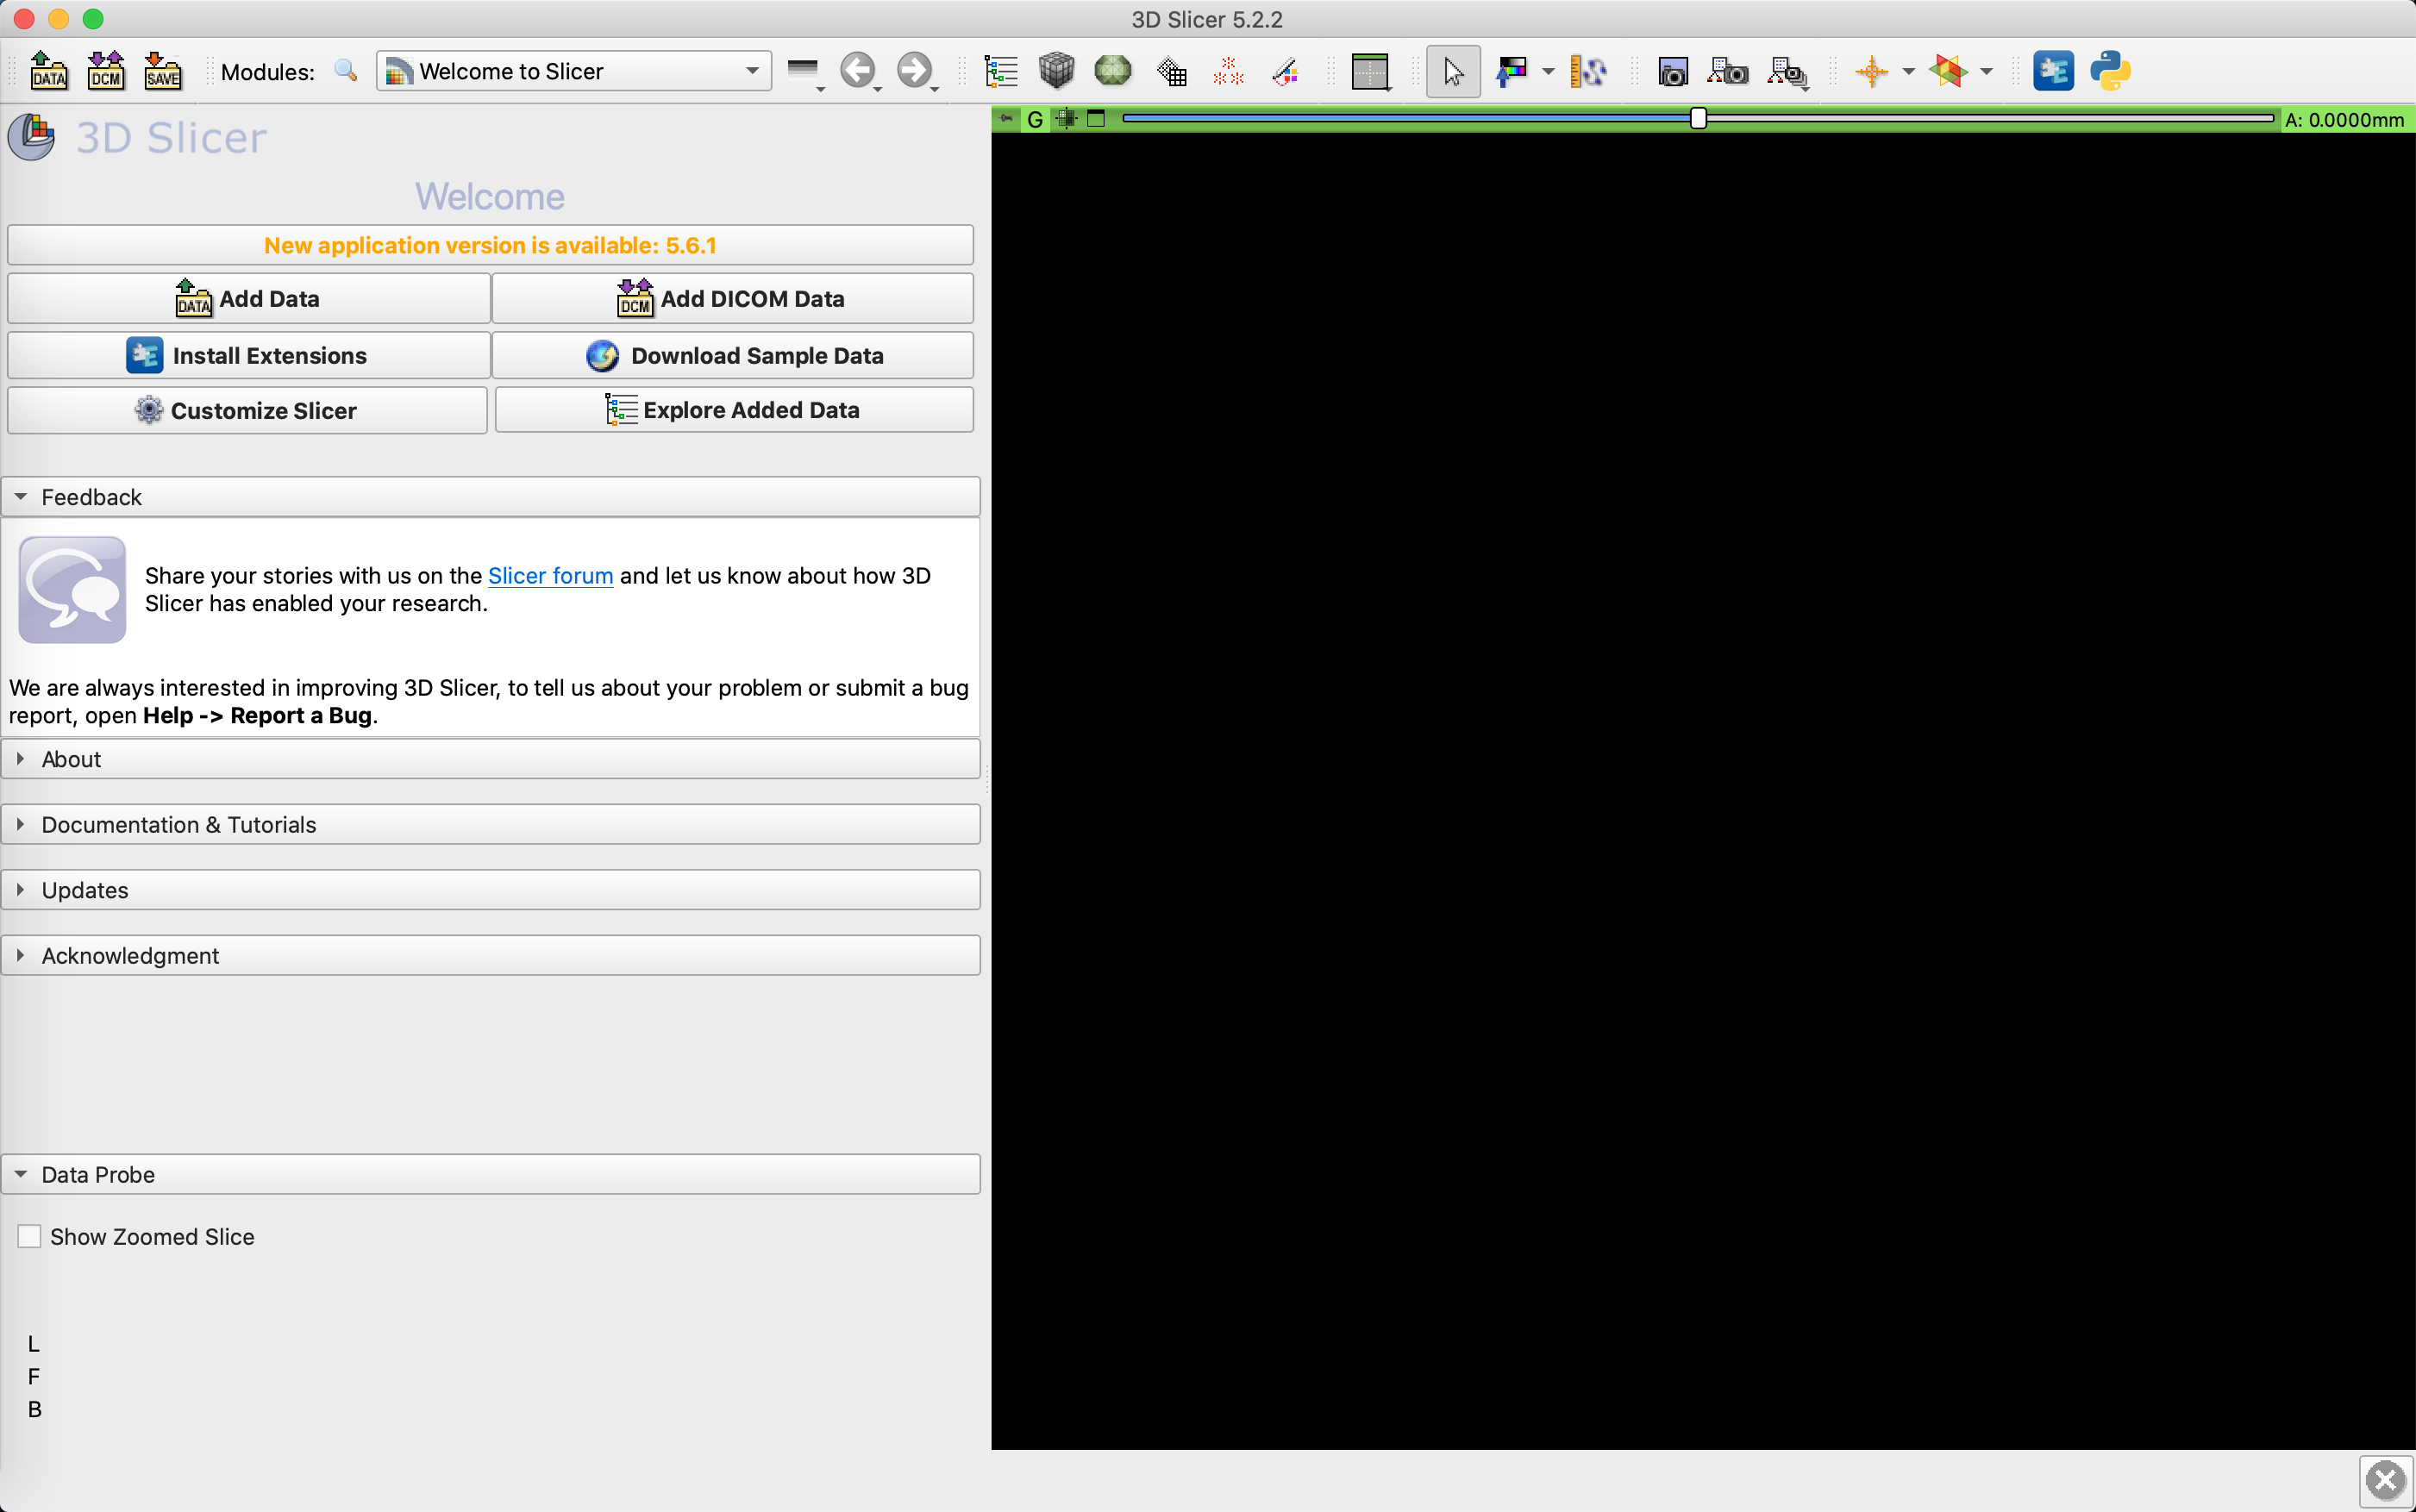Toggle maximize view in green slice bar

click(x=1096, y=119)
